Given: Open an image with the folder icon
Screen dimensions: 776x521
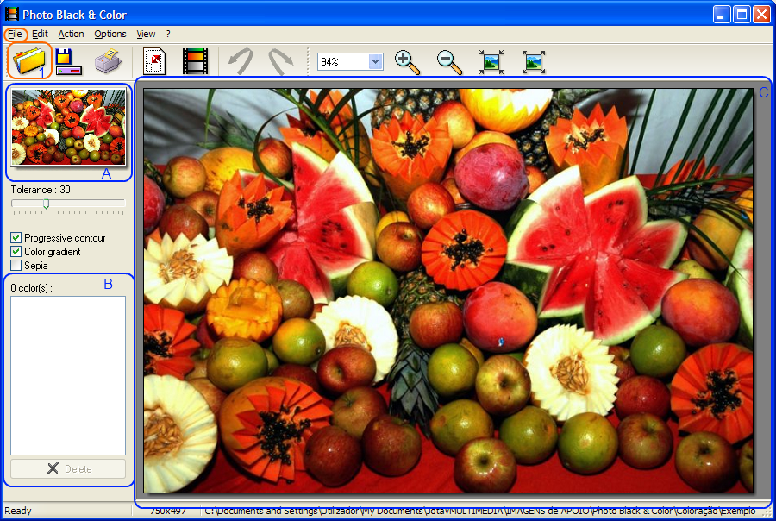Looking at the screenshot, I should [29, 60].
